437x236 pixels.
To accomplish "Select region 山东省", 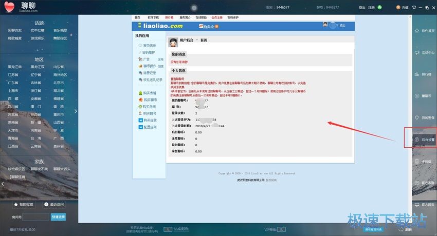I will point(59,67).
